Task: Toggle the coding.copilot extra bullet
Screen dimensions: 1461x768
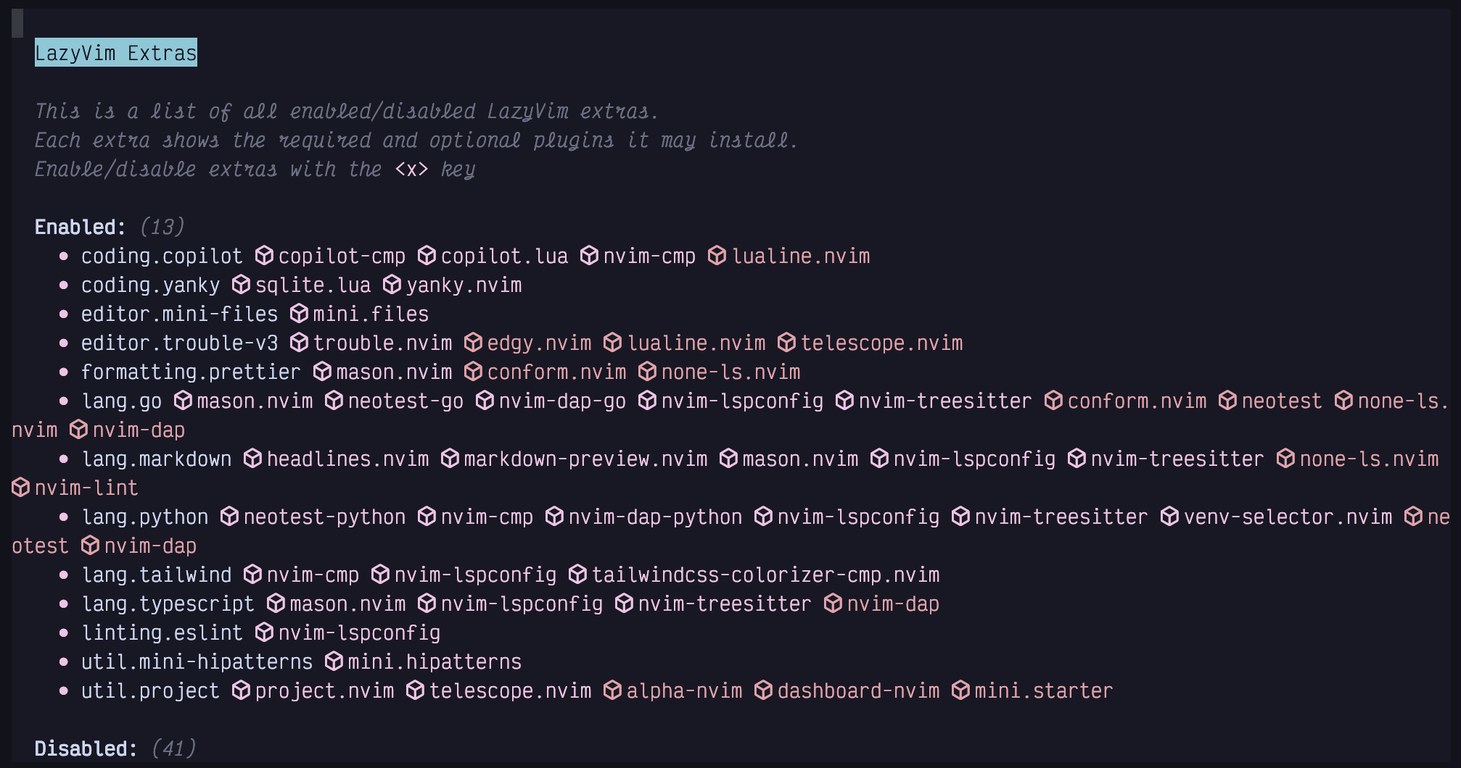Action: 64,256
